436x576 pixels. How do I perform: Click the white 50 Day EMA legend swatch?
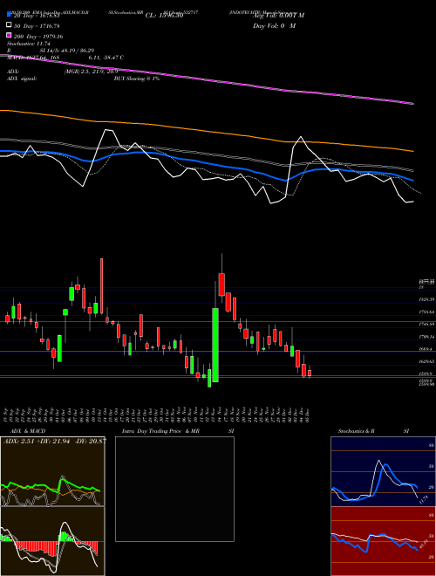coord(10,25)
